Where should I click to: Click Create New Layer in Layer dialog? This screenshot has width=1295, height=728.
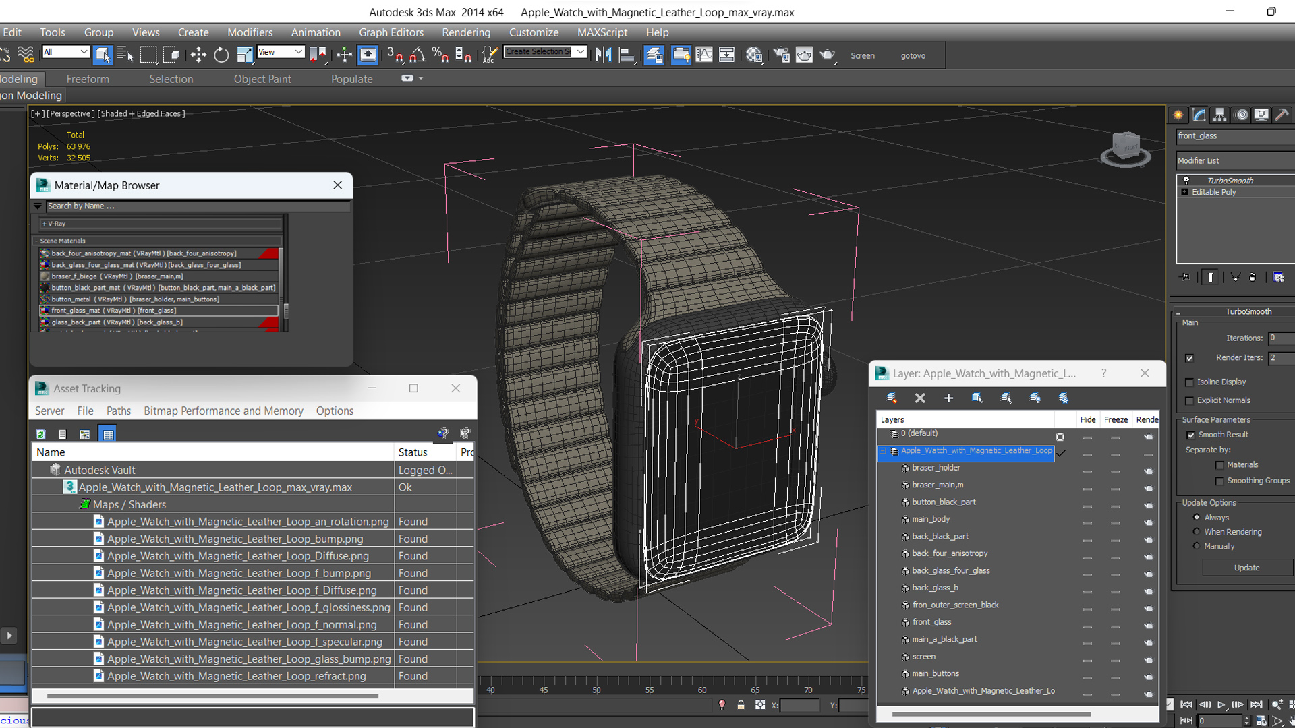coord(891,398)
